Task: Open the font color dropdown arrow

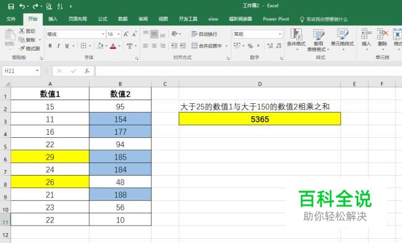Action: [x=119, y=46]
